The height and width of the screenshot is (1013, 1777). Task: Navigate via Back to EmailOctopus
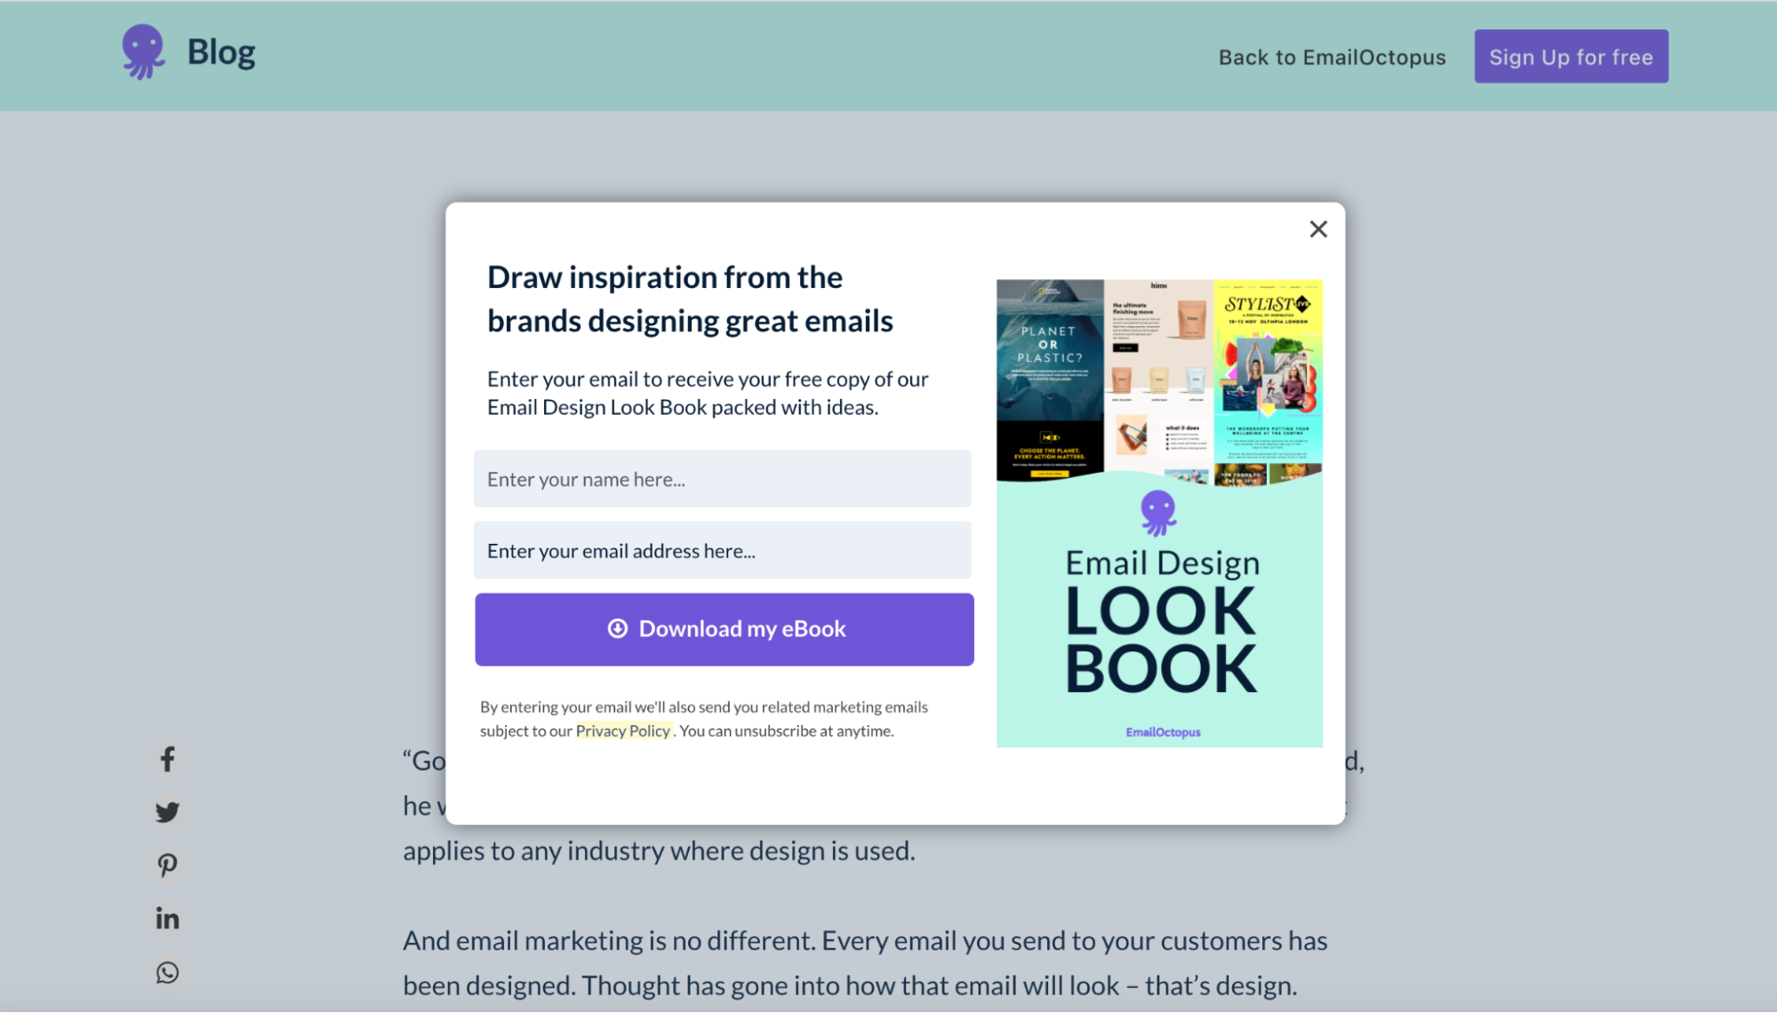click(1331, 56)
